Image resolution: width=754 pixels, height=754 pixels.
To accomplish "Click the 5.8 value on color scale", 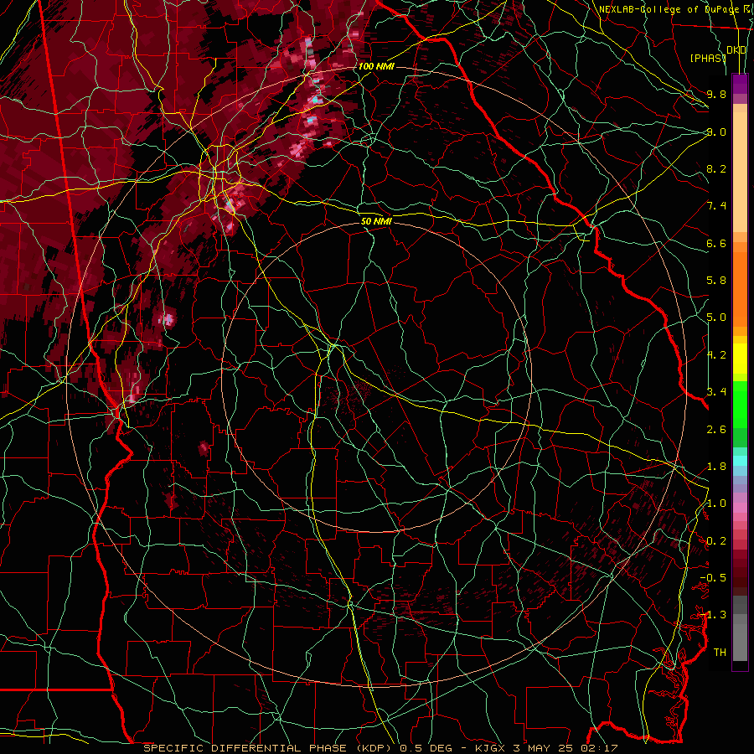I will (x=716, y=281).
